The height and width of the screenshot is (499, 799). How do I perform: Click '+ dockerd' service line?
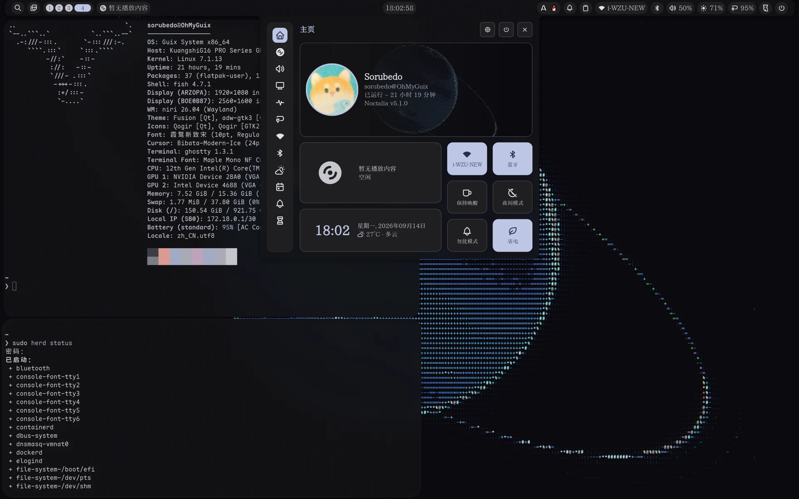(25, 452)
